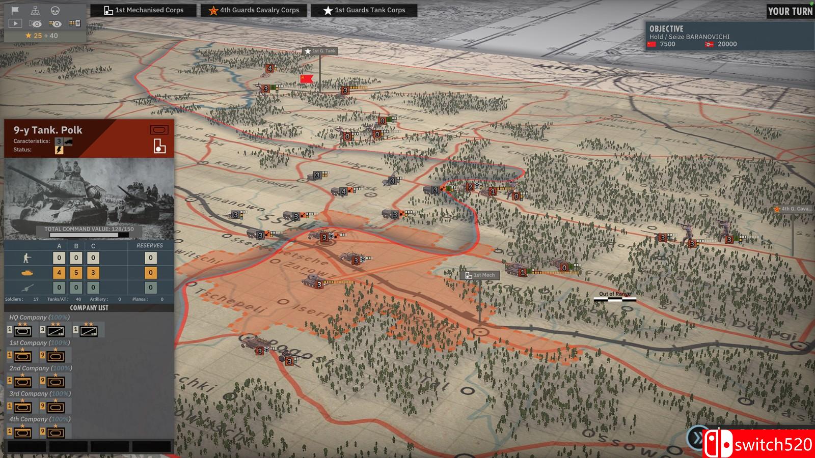Open the order of battle hierarchy icon
The height and width of the screenshot is (458, 815).
tap(35, 10)
